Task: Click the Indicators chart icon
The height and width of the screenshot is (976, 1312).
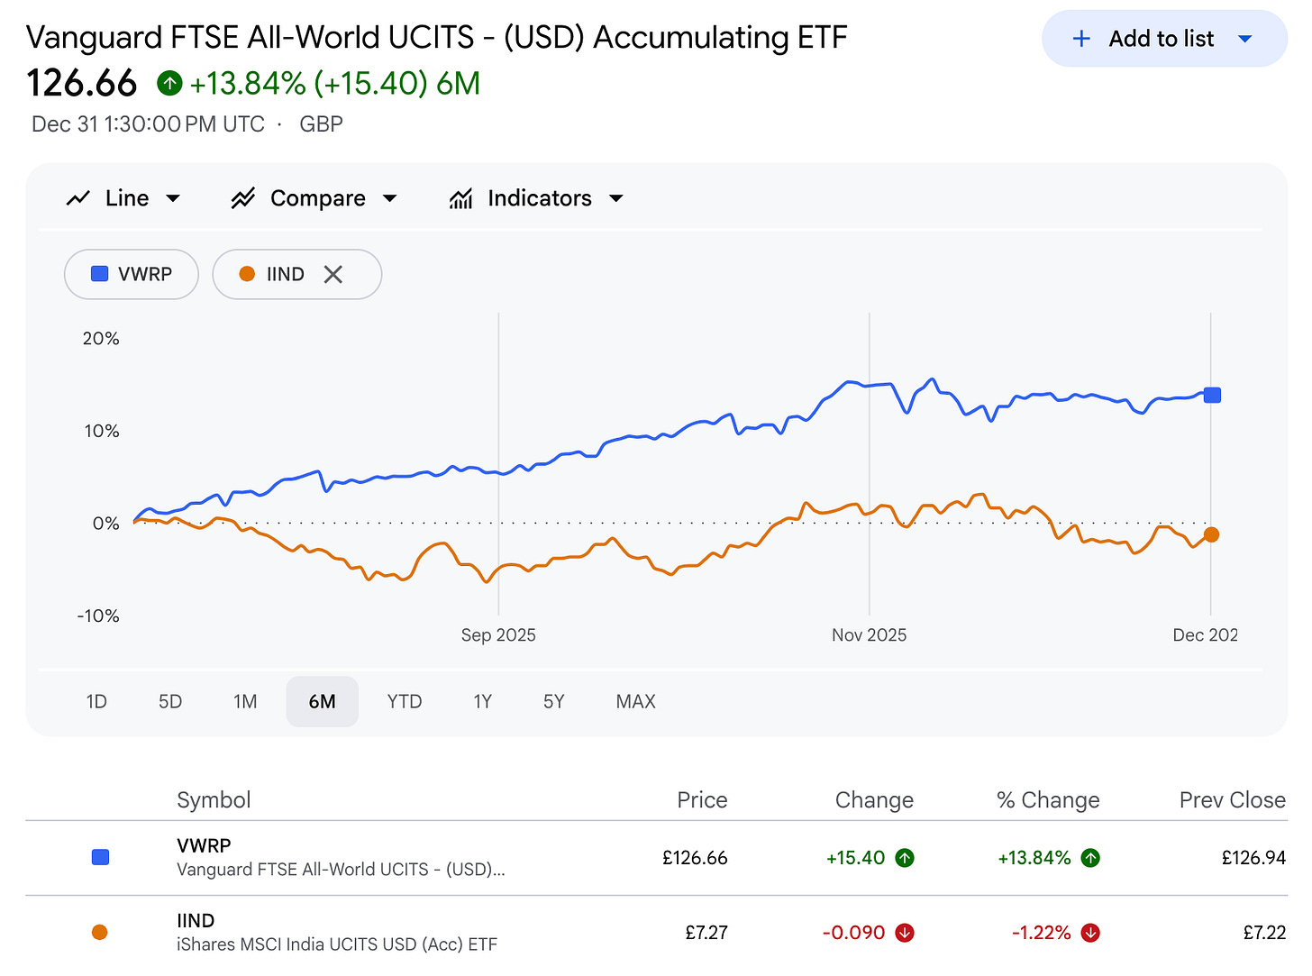Action: coord(460,198)
